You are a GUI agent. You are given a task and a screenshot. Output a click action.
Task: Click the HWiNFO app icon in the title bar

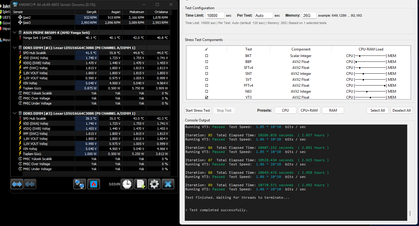click(x=15, y=4)
